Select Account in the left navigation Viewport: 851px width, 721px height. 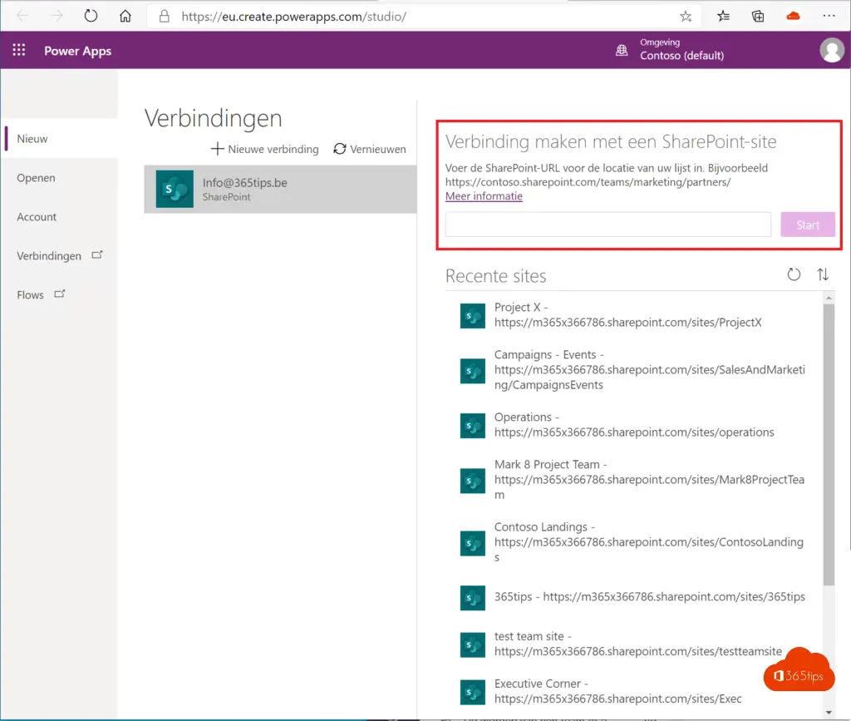click(37, 217)
